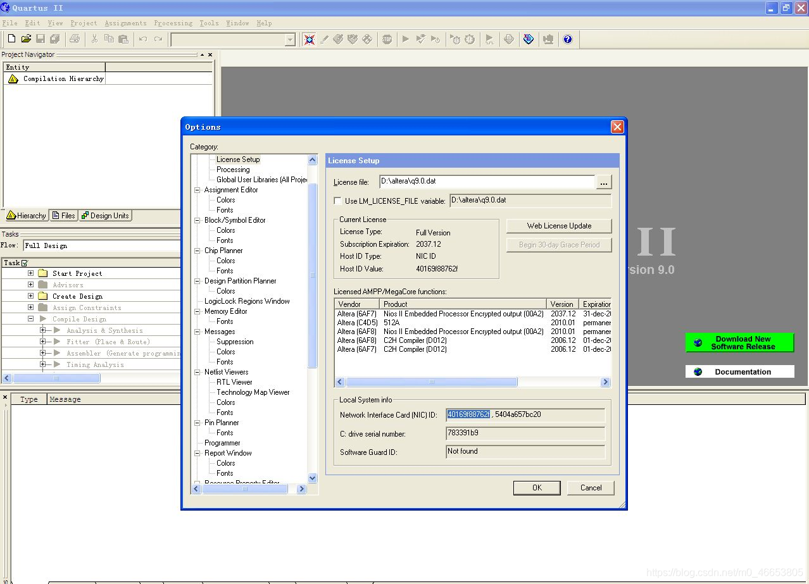Viewport: 809px width, 584px height.
Task: Click the Save disk toolbar icon
Action: point(41,39)
